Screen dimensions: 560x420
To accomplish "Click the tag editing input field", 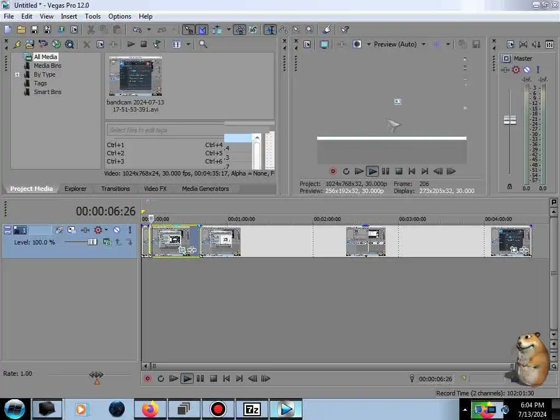I will coord(165,130).
